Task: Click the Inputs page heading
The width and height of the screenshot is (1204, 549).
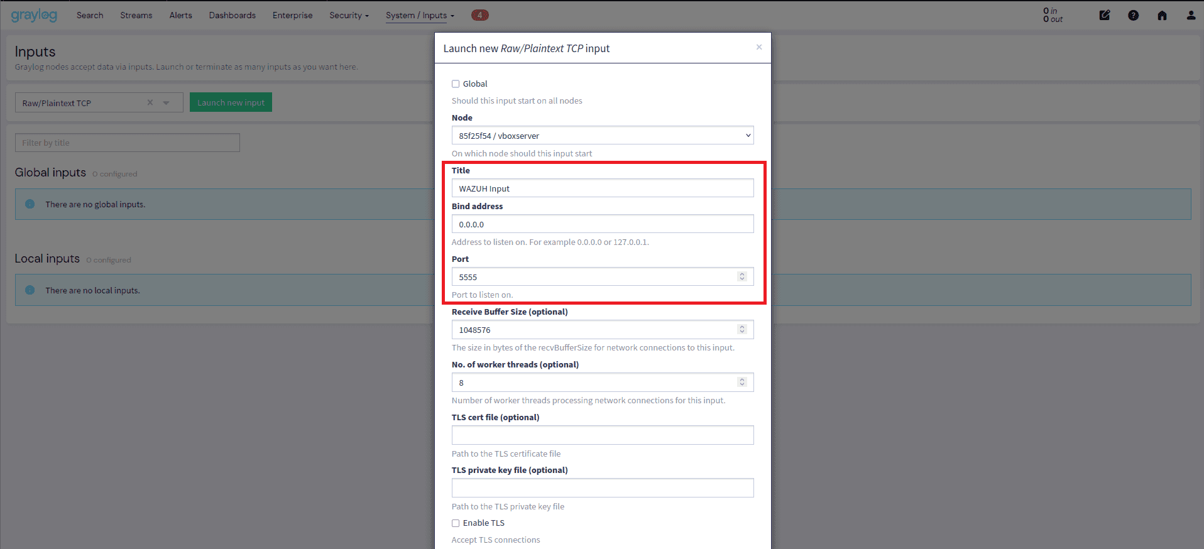Action: point(35,52)
